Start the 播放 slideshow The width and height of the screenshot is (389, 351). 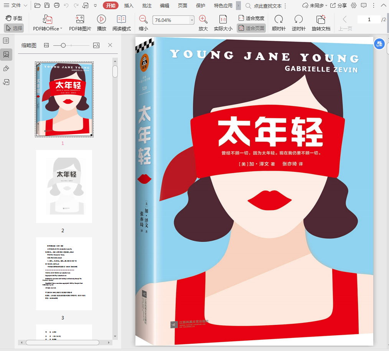[x=101, y=23]
